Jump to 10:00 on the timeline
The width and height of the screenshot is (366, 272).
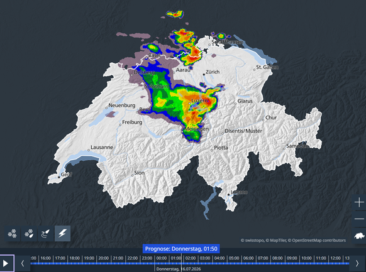pyautogui.click(x=306, y=258)
